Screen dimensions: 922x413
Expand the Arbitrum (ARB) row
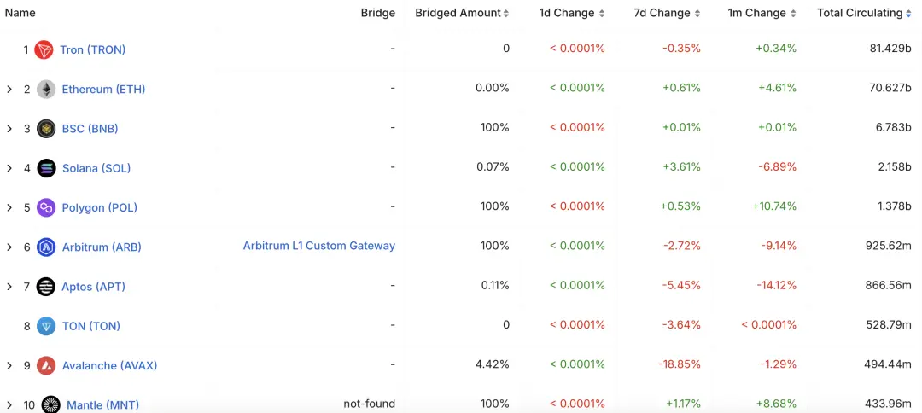[9, 247]
